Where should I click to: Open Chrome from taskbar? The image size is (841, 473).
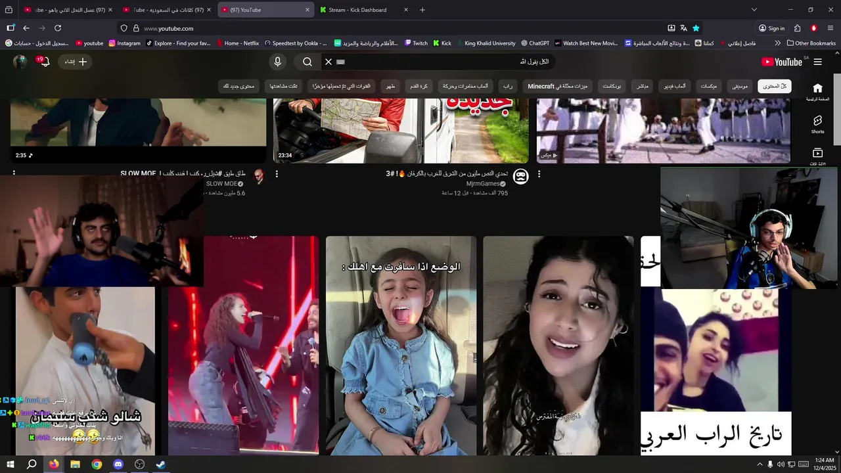tap(97, 464)
